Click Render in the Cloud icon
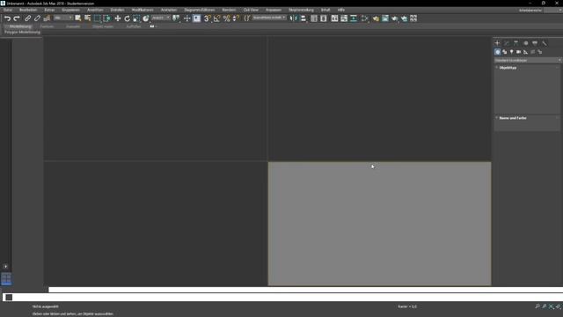Image resolution: width=563 pixels, height=317 pixels. [404, 18]
